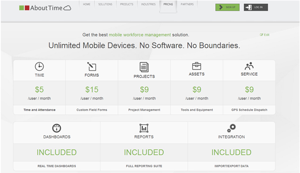Select the $15 Forms price

[x=92, y=89]
